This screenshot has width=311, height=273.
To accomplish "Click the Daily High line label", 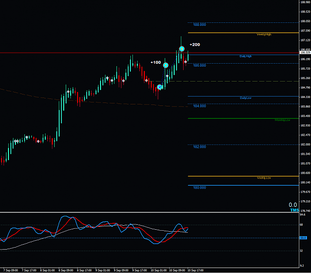I will 245,56.
